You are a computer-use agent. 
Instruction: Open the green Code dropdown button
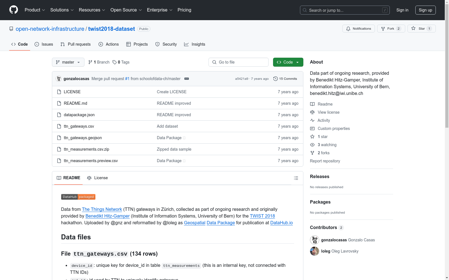(288, 62)
